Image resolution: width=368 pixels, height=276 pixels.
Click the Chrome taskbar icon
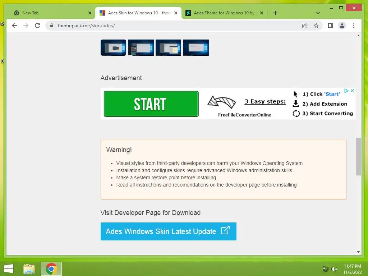51,269
